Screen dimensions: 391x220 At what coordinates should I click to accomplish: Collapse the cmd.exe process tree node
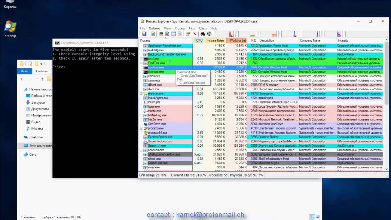pyautogui.click(x=141, y=59)
